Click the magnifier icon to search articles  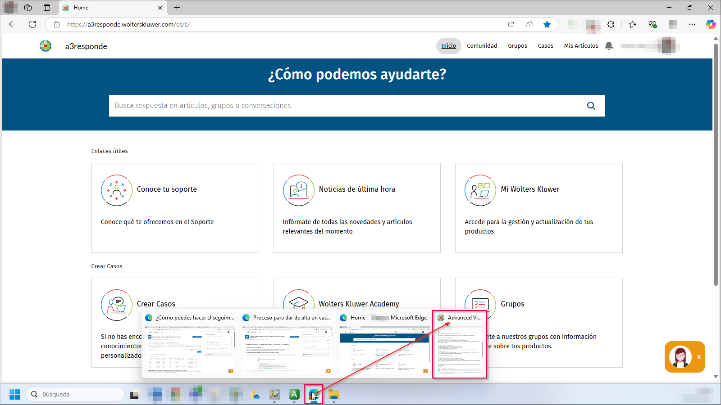click(x=591, y=106)
